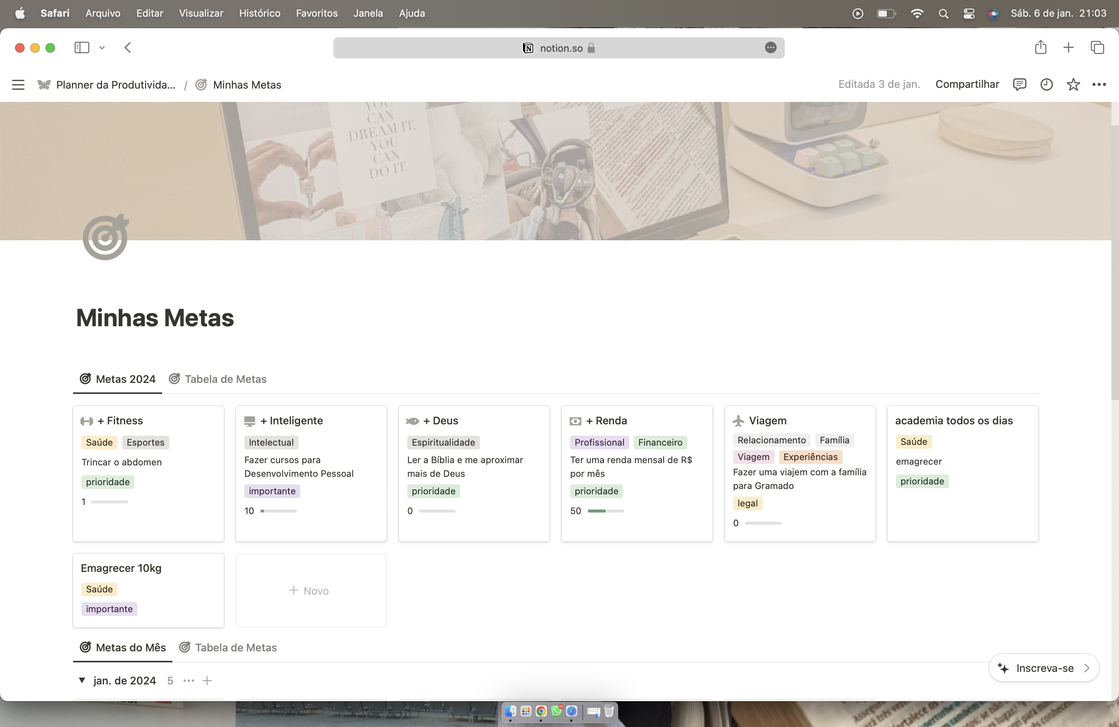Click progress bar on + Inteligente card
This screenshot has width=1119, height=727.
[278, 511]
